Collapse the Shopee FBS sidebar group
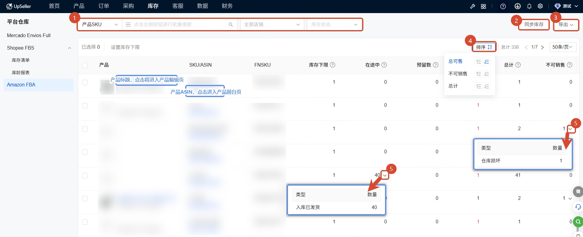The width and height of the screenshot is (583, 237). coord(70,48)
